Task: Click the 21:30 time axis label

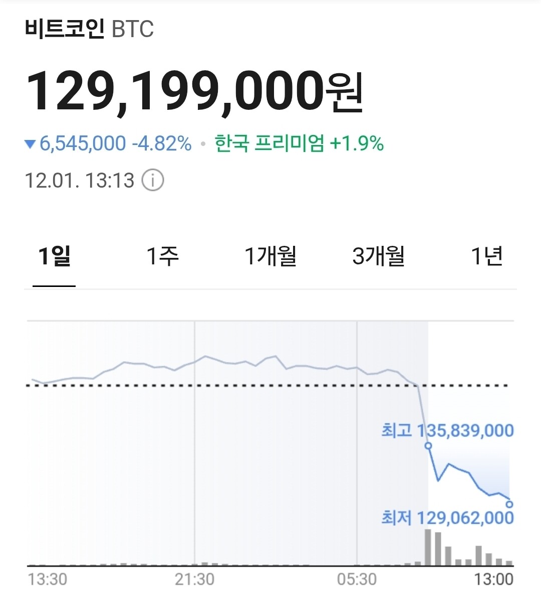Action: point(194,579)
